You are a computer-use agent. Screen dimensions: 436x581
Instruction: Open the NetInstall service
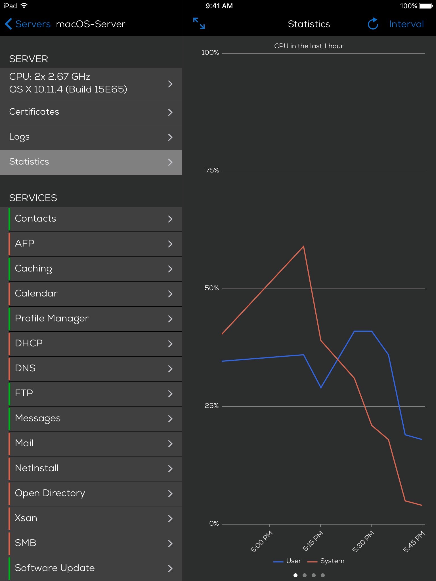[91, 469]
